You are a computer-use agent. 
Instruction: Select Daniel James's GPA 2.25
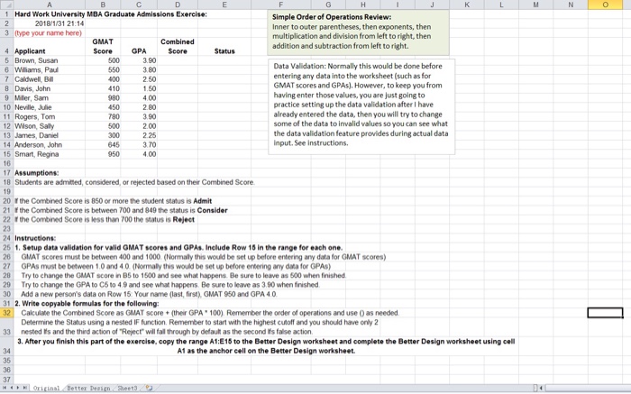point(139,135)
